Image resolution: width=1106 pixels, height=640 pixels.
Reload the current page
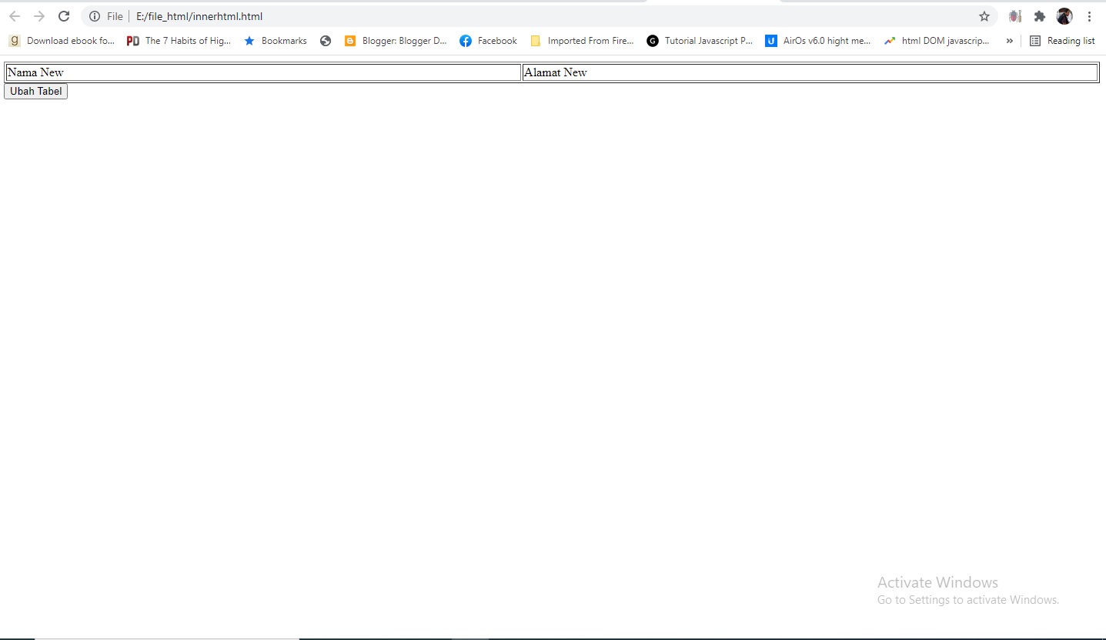[64, 15]
